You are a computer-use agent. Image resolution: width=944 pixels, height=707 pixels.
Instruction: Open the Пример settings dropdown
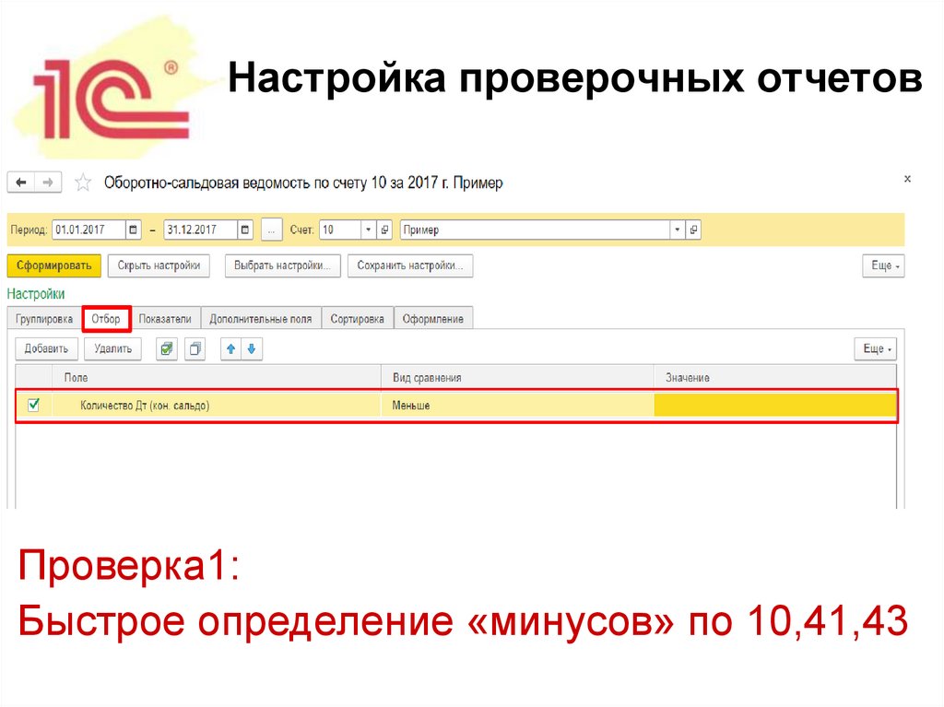[676, 229]
